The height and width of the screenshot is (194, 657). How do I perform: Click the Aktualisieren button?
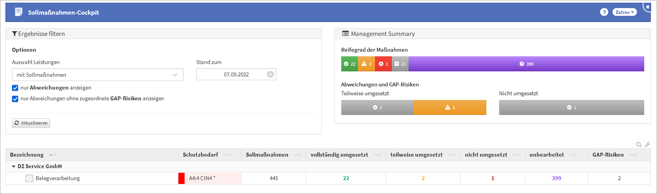pyautogui.click(x=31, y=123)
